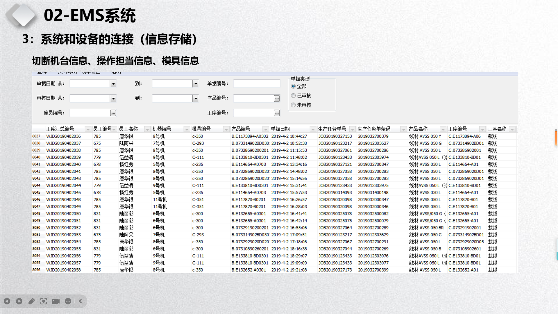The image size is (558, 314).
Task: Open 机器编号 column filter arrow
Action: click(187, 129)
